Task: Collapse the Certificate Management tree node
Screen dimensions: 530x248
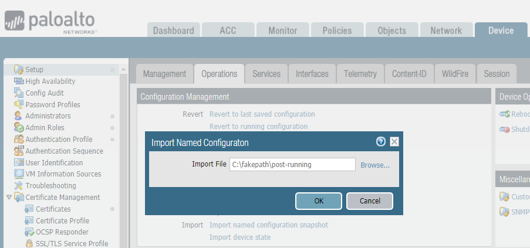Action: coord(9,198)
